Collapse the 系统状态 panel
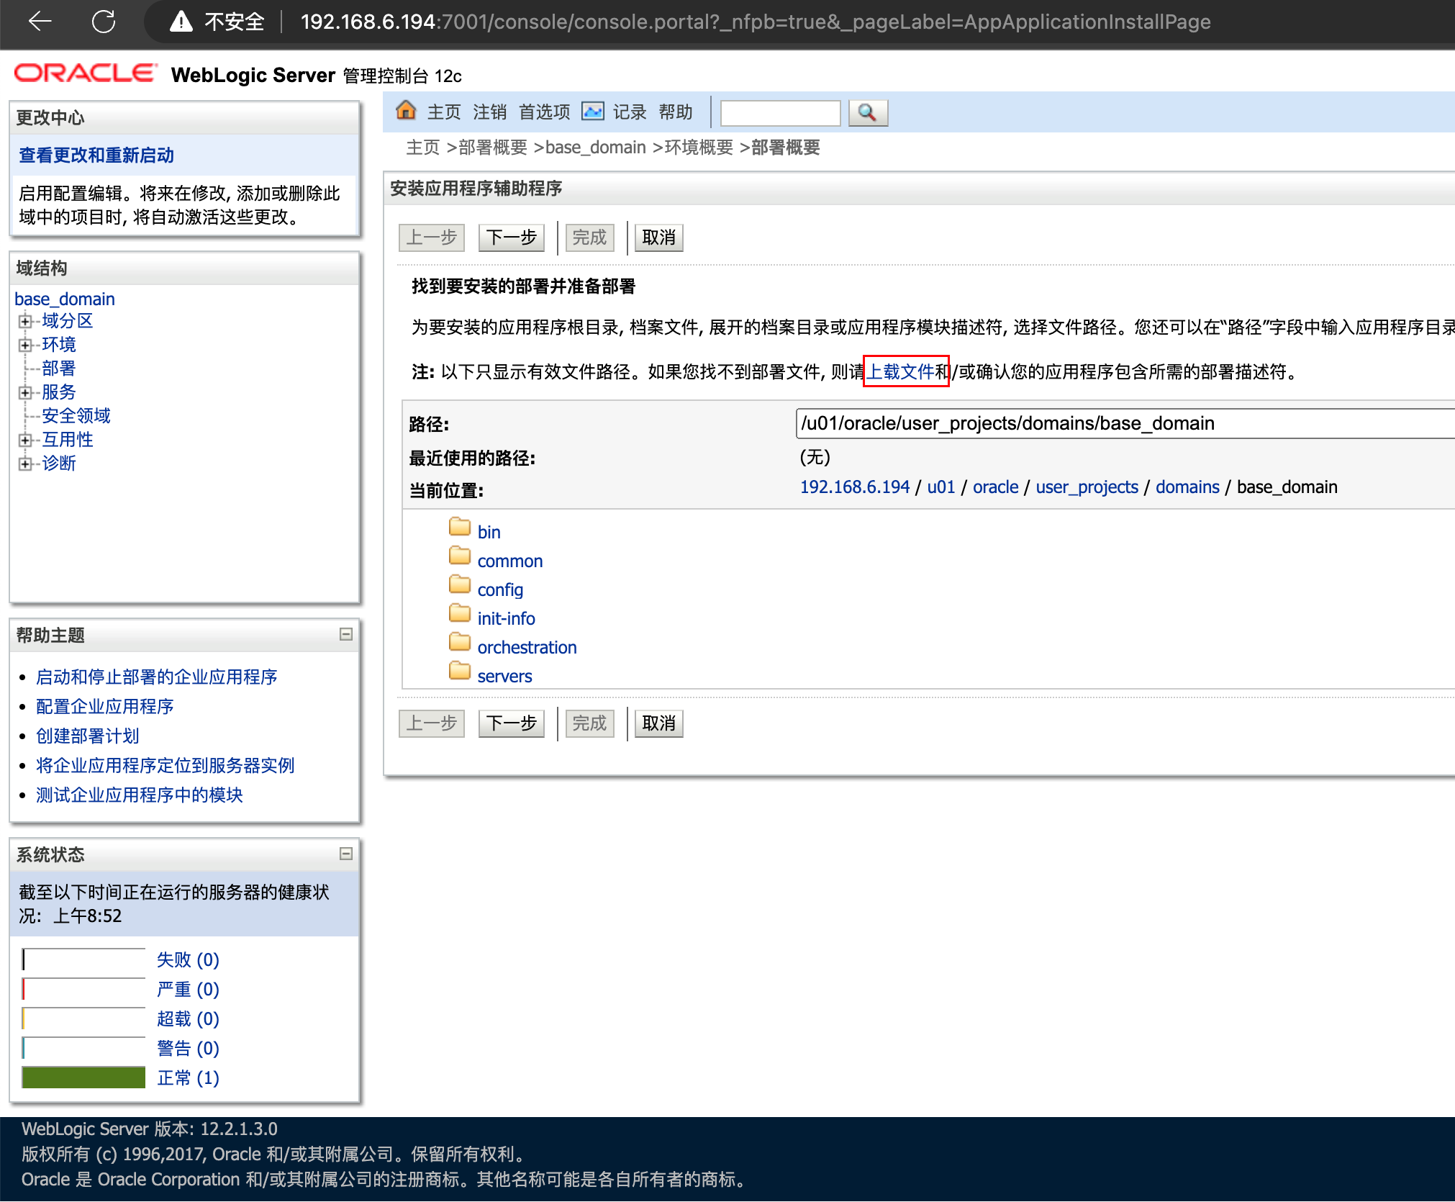This screenshot has width=1455, height=1202. point(346,854)
